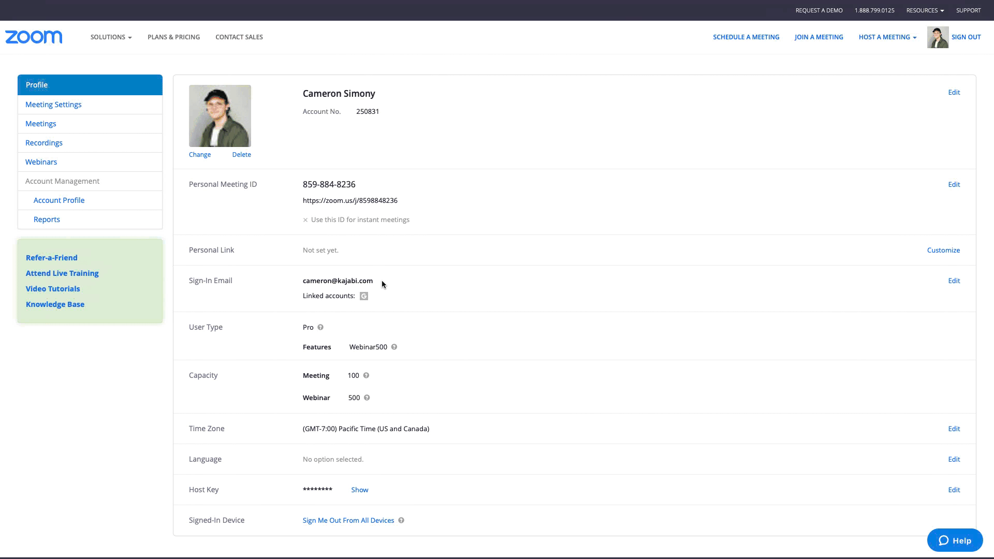
Task: Expand the Solutions dropdown menu
Action: [x=111, y=37]
